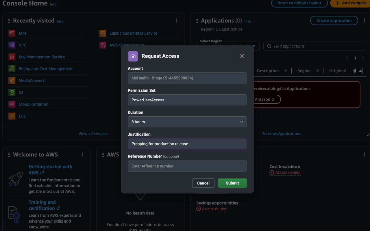The height and width of the screenshot is (231, 370).
Task: Click the 'No health data' text
Action: [x=140, y=213]
